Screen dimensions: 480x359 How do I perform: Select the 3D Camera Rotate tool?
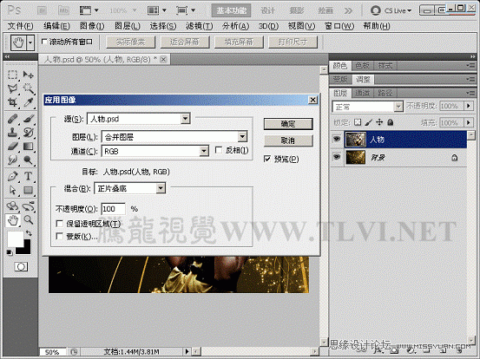(28, 206)
